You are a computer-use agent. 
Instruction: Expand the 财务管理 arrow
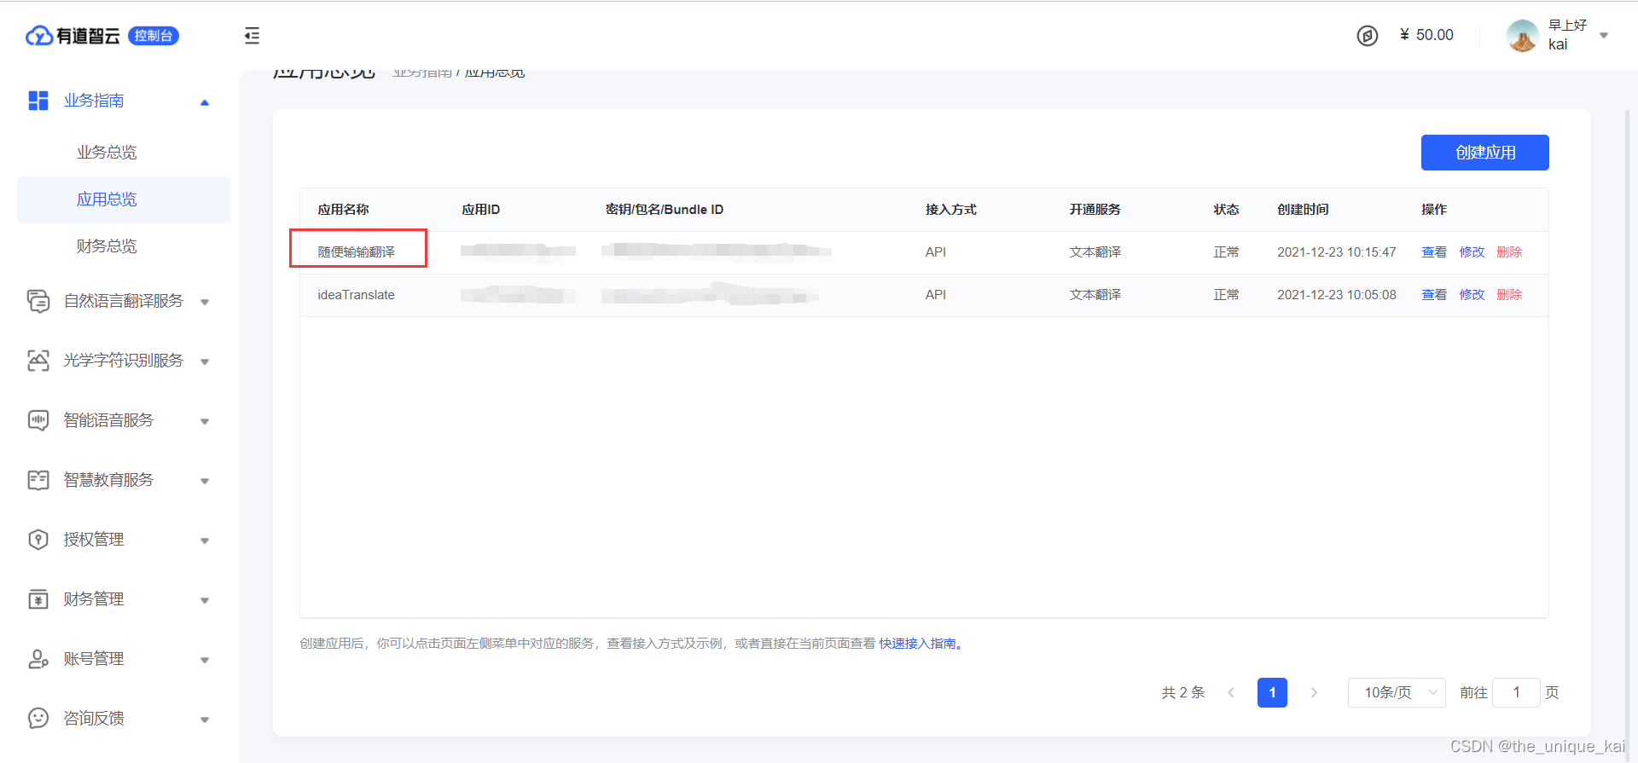click(205, 600)
